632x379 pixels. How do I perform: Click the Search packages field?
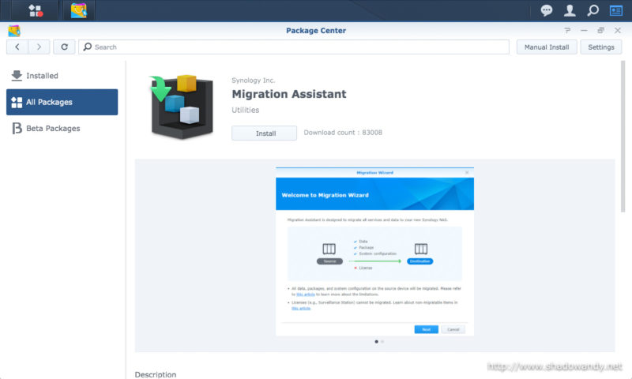(293, 47)
